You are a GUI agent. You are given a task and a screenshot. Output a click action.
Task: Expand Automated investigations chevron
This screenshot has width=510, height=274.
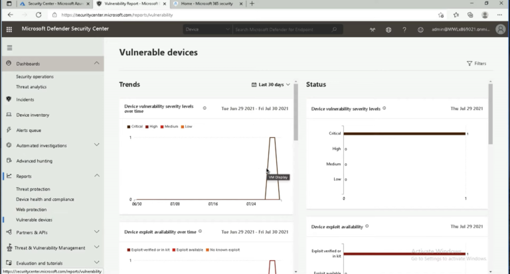point(96,145)
